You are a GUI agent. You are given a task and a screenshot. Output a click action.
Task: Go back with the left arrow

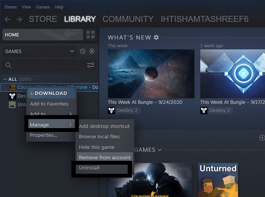point(8,19)
